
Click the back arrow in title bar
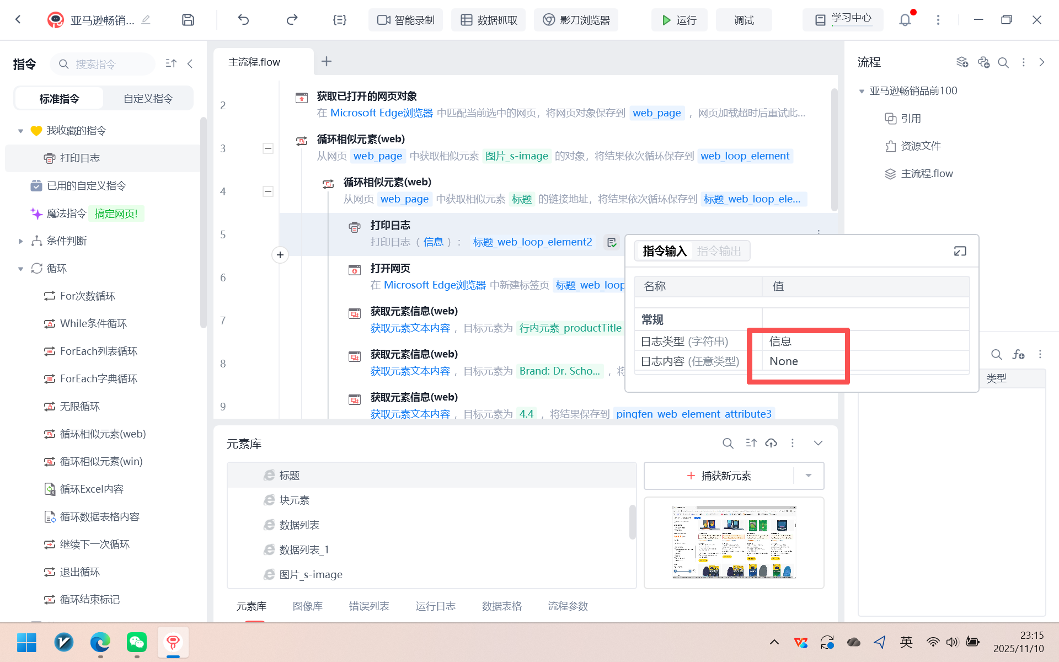18,20
